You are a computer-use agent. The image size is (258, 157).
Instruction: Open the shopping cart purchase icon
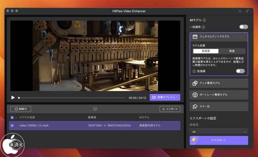click(240, 11)
